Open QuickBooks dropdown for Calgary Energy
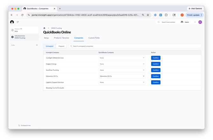213x140 pixels. tap(122, 64)
